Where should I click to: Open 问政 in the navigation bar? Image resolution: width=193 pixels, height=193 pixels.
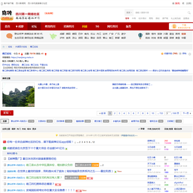point(85,26)
